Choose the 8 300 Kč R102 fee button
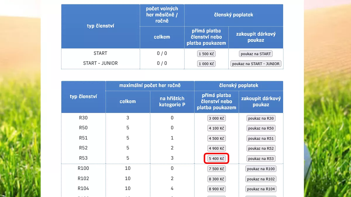Screen dimensions: 351x197 216,179
